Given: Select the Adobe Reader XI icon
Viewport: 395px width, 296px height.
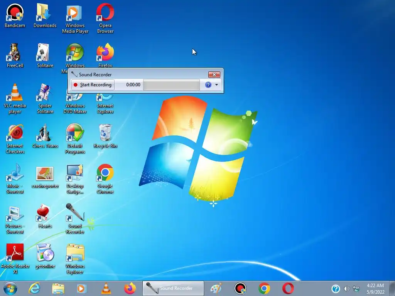Looking at the screenshot, I should [x=15, y=259].
